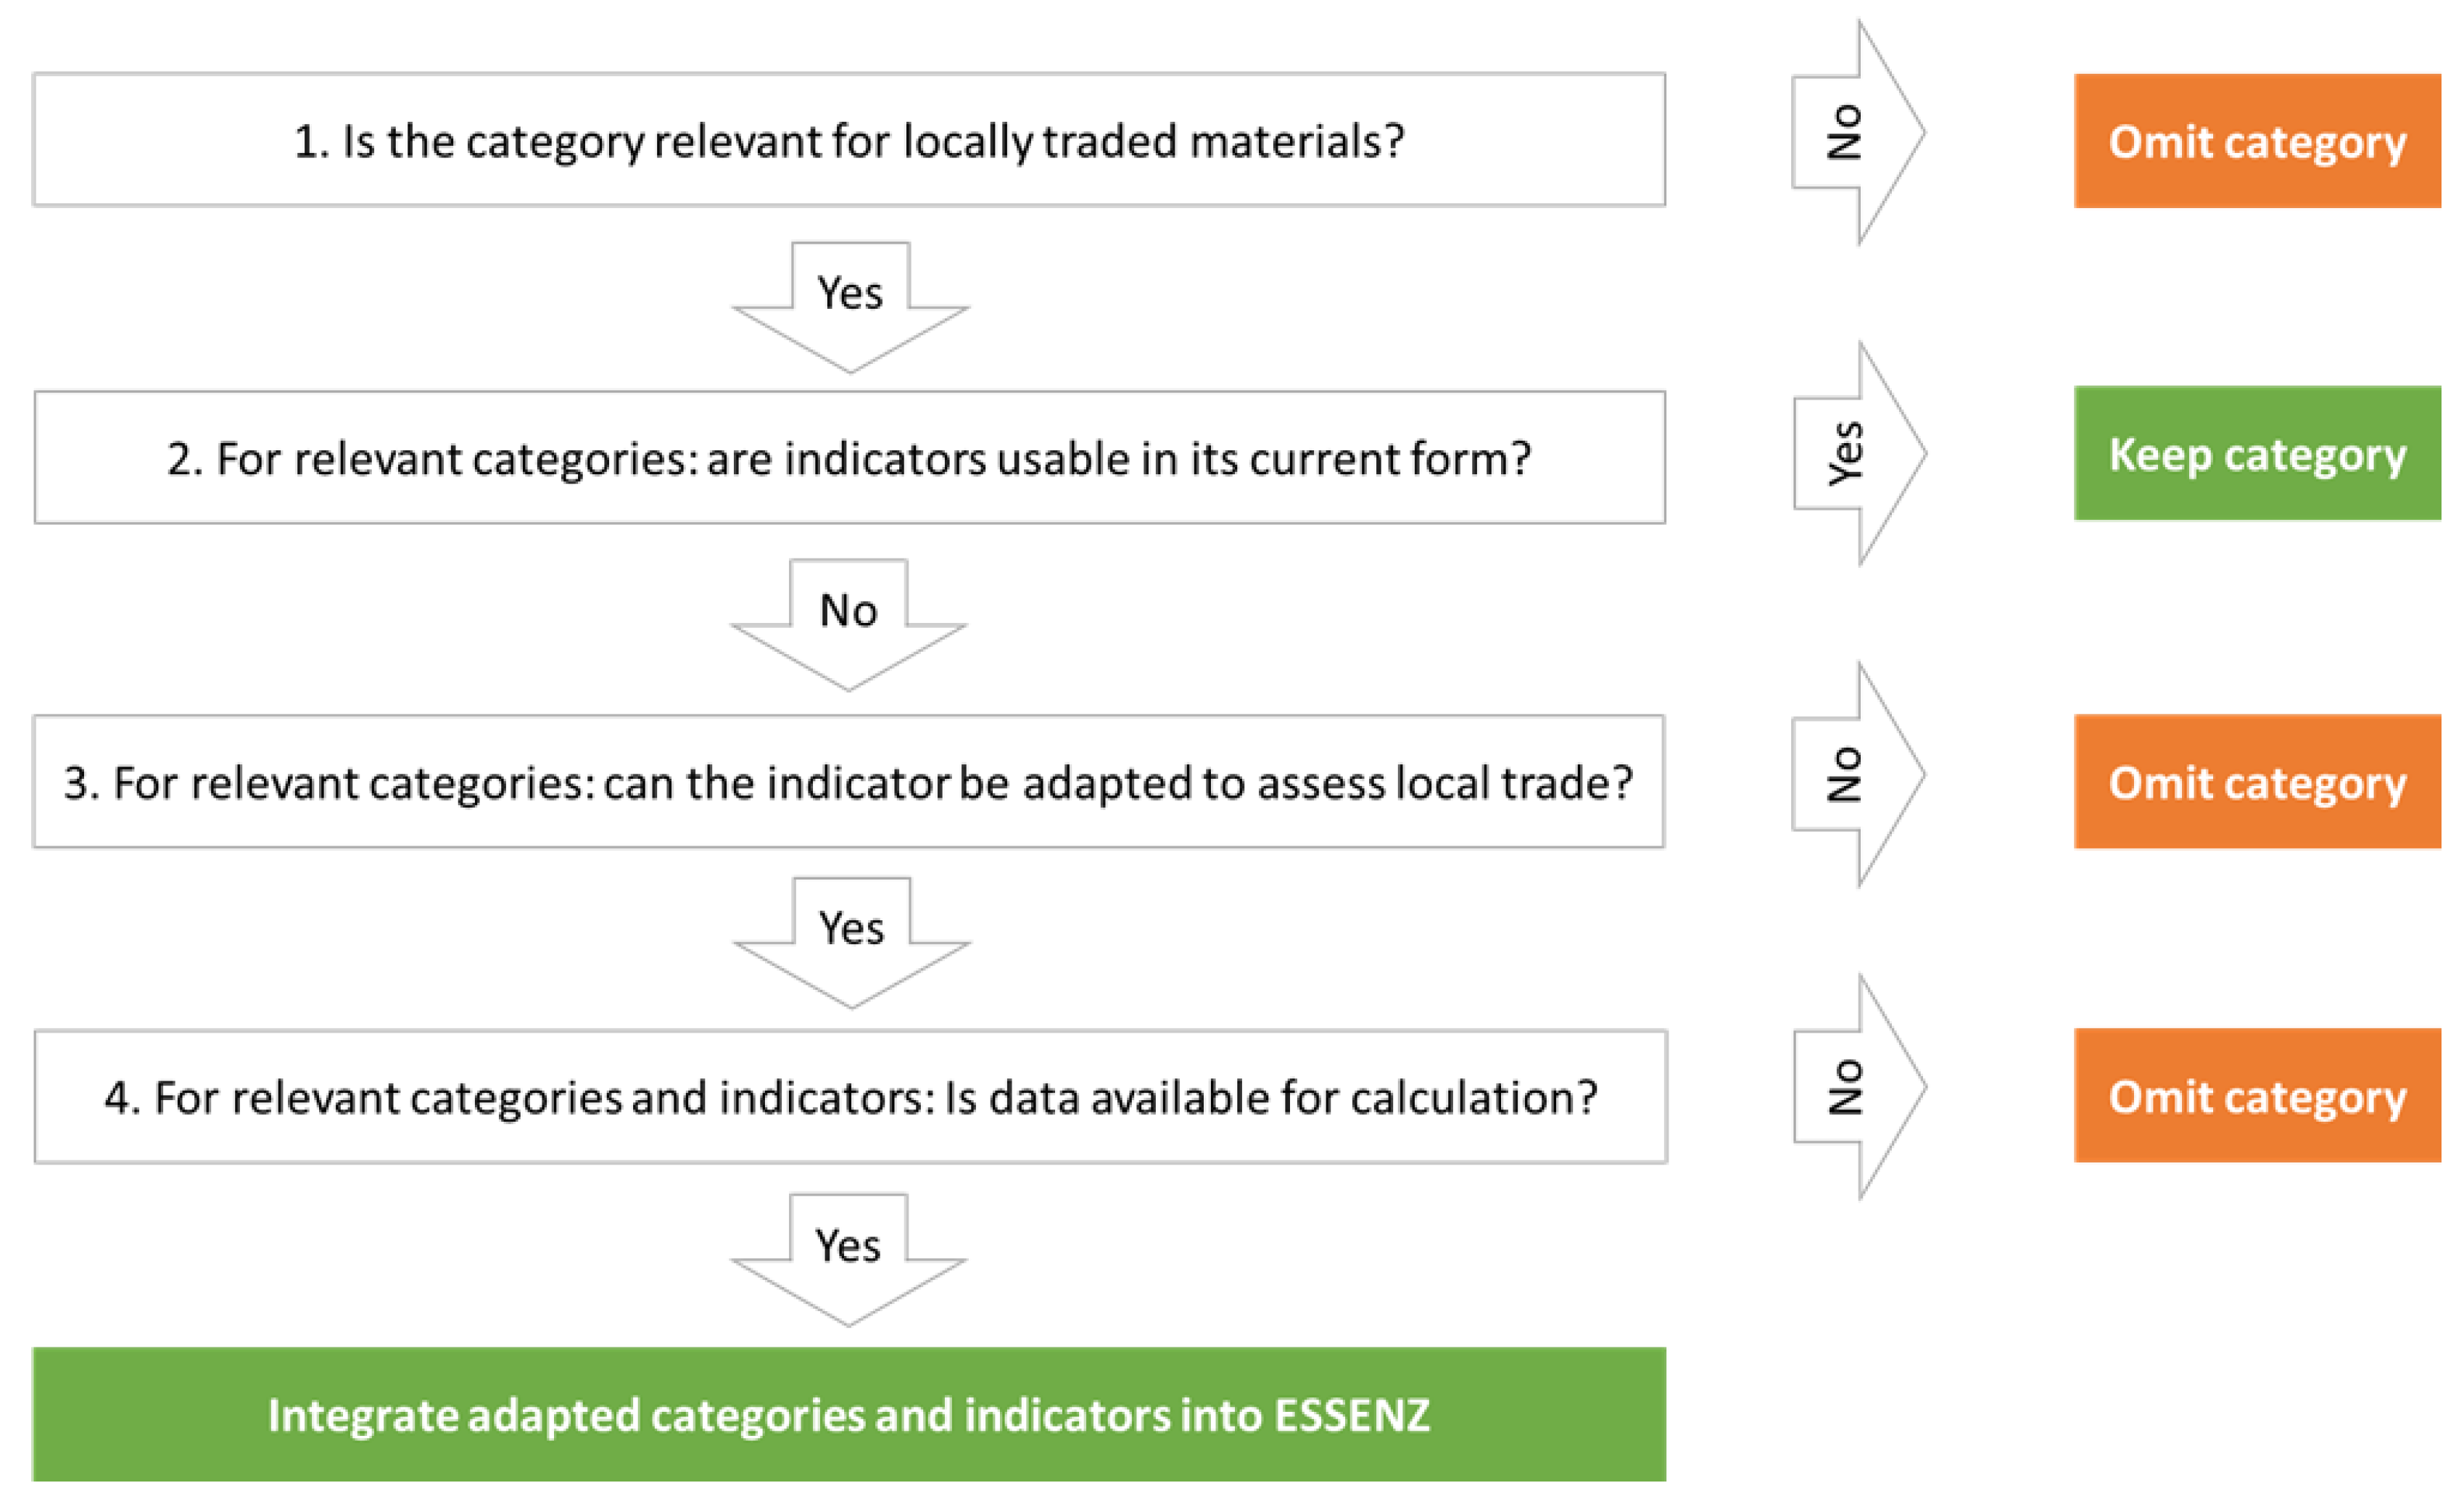The image size is (2464, 1504).
Task: Click question 3 box about adapting the indicator
Action: tap(848, 782)
